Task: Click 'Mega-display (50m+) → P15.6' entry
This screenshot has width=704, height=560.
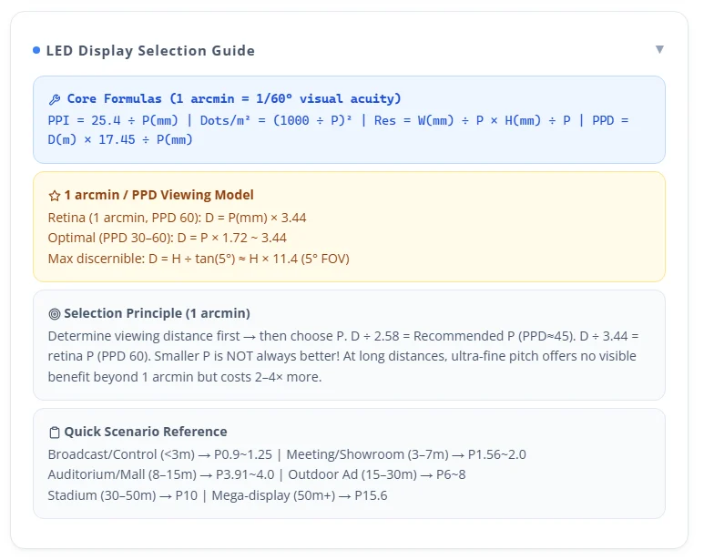Action: click(x=300, y=495)
